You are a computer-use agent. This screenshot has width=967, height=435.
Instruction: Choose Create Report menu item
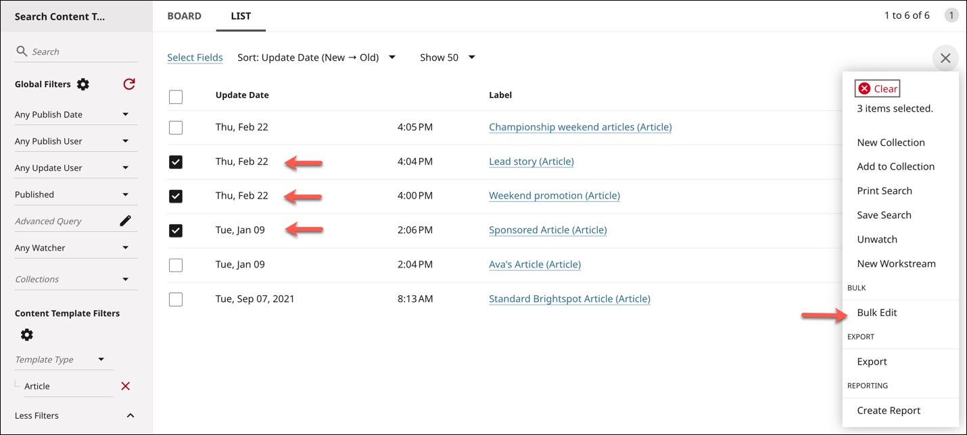coord(889,411)
